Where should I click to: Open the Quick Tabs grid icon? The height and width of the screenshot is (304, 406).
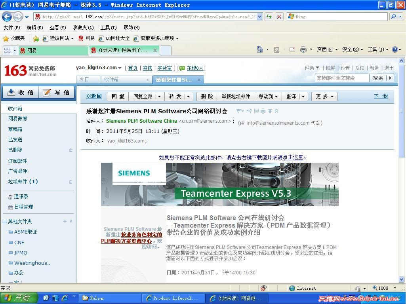(x=7, y=50)
